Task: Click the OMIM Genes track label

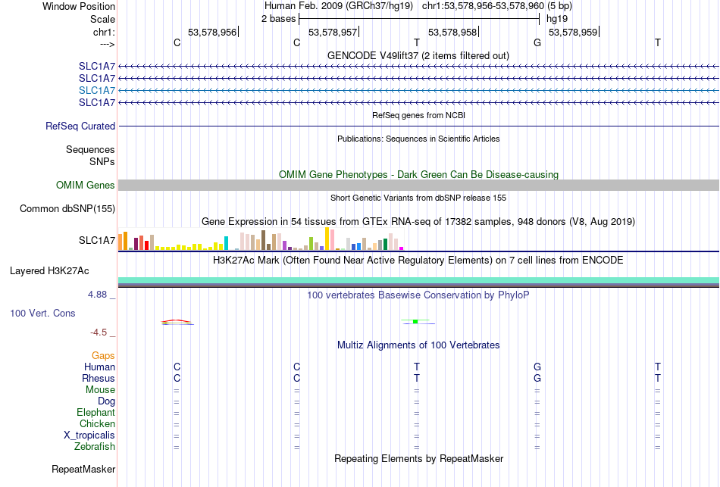Action: point(86,185)
